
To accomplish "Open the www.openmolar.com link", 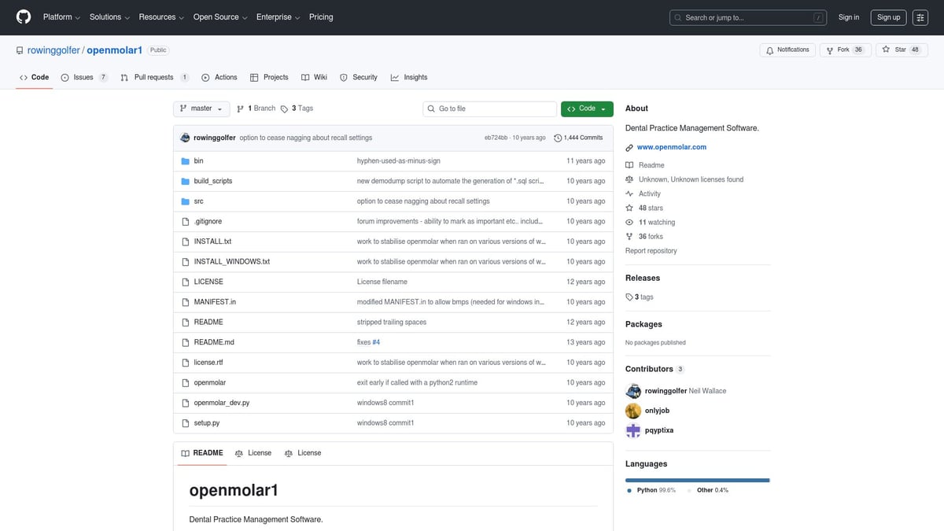I will [x=671, y=147].
